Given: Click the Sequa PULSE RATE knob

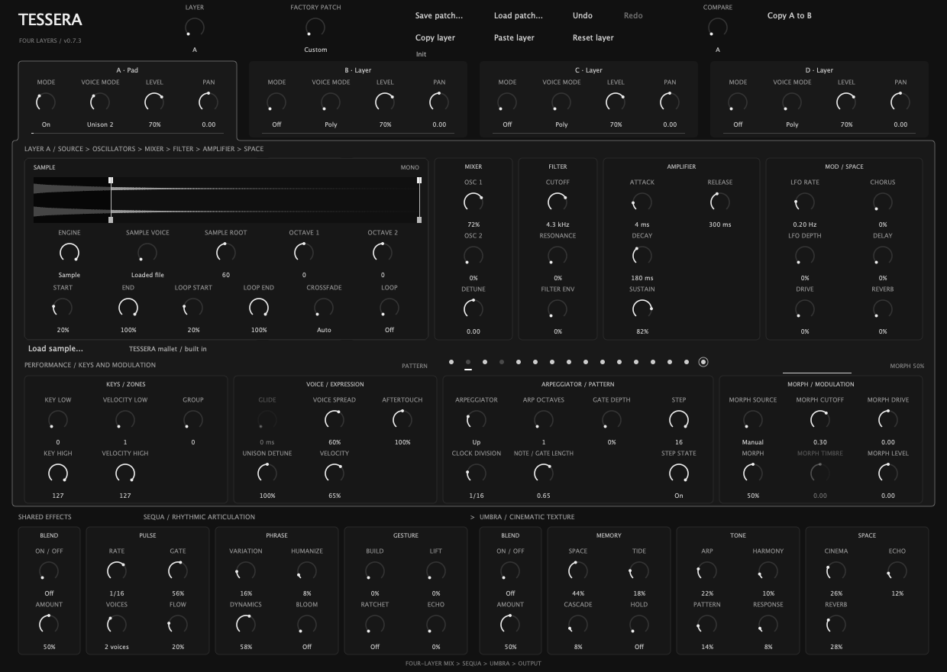Looking at the screenshot, I should point(117,571).
